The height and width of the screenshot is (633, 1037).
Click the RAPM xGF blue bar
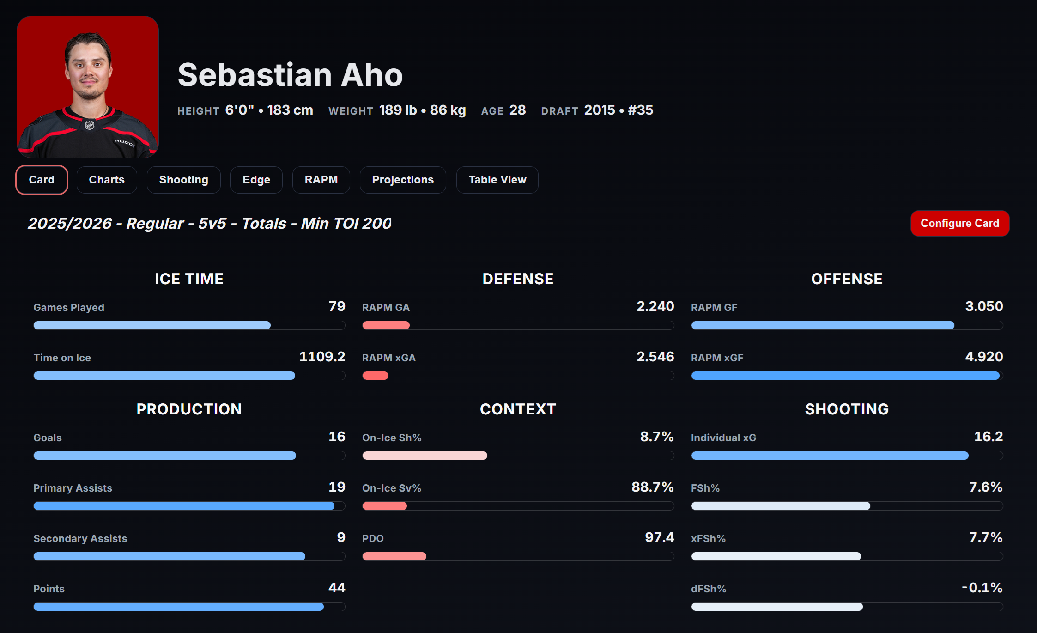coord(846,376)
